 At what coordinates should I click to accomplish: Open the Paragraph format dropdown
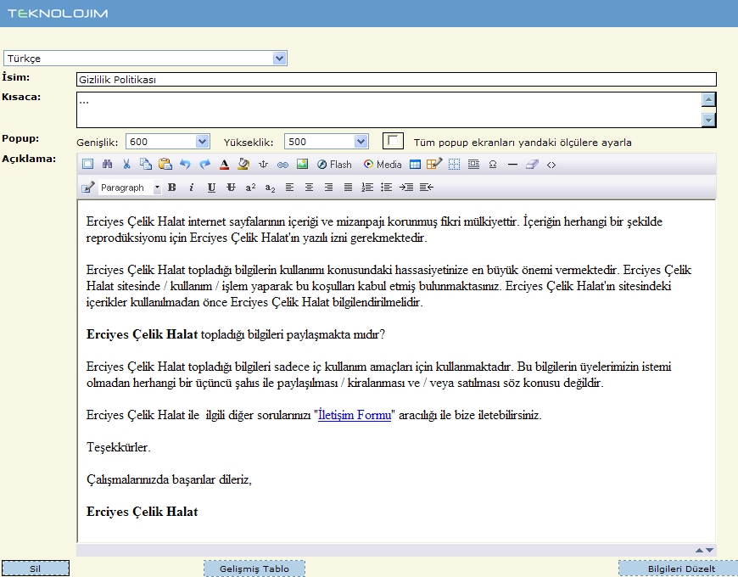click(157, 188)
